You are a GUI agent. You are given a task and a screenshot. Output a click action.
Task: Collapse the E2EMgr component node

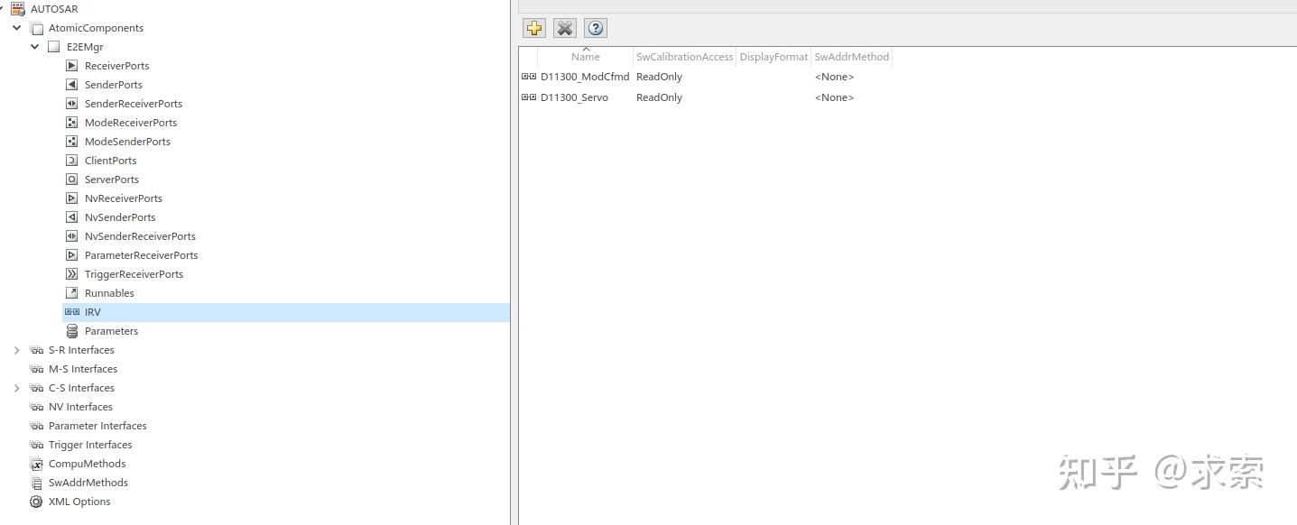tap(35, 47)
